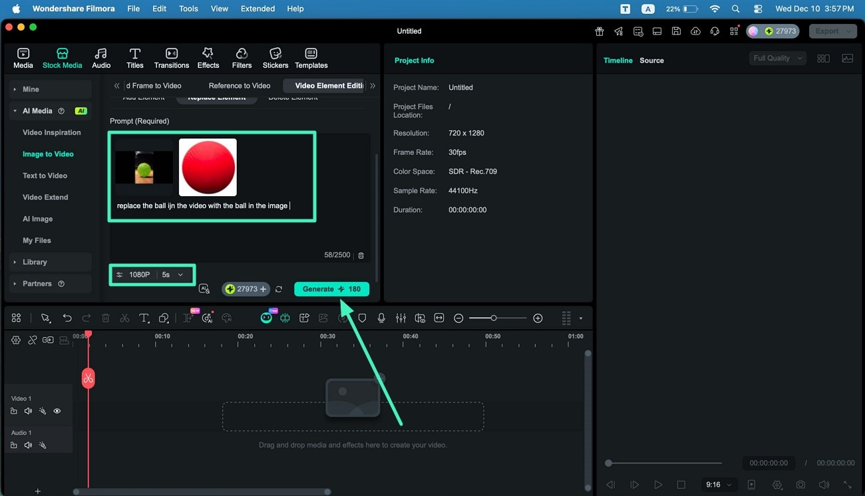The width and height of the screenshot is (865, 496).
Task: Mute the Audio 1 track
Action: tap(27, 445)
